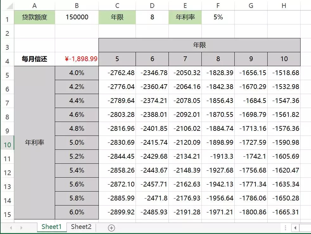Click the year header cell 8 in row 4

pyautogui.click(x=218, y=59)
